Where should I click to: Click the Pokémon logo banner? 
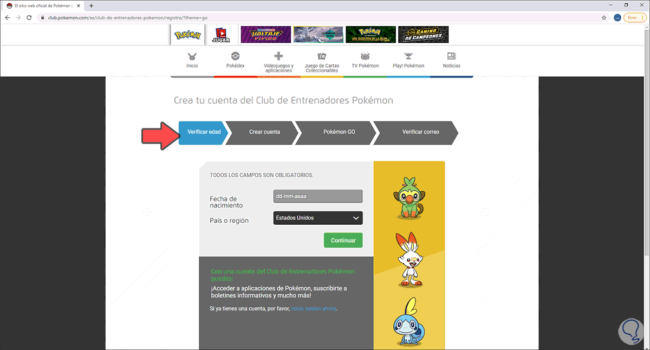coord(187,34)
